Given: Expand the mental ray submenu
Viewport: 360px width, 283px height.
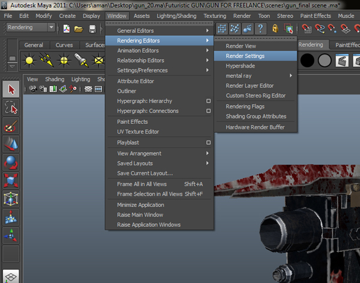Looking at the screenshot, I should (256, 76).
